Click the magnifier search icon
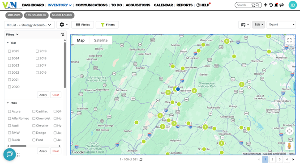This screenshot has height=164, width=300. click(x=257, y=5)
